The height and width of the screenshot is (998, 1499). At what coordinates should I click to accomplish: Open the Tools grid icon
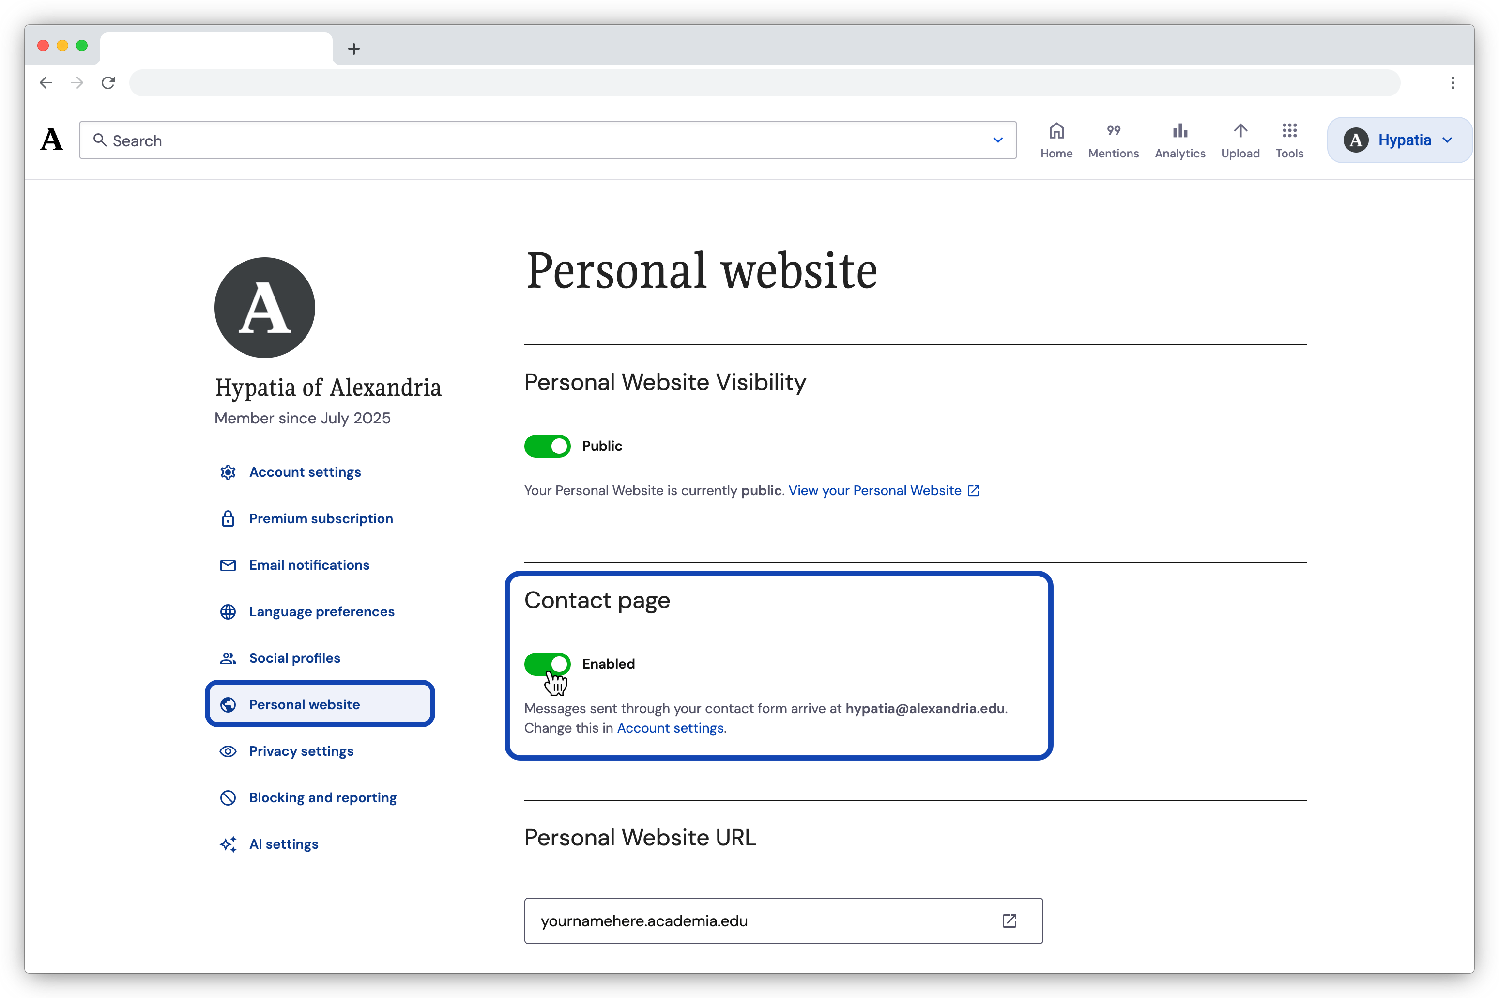[1289, 131]
